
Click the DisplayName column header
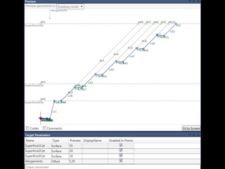95,140
